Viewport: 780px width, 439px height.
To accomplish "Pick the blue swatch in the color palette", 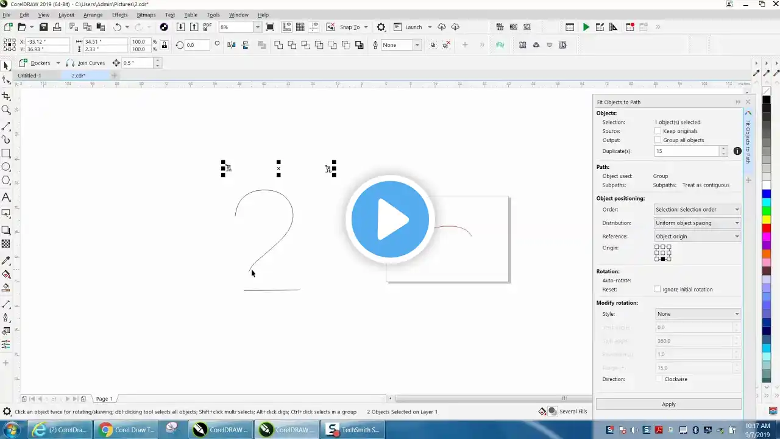I will (x=767, y=194).
